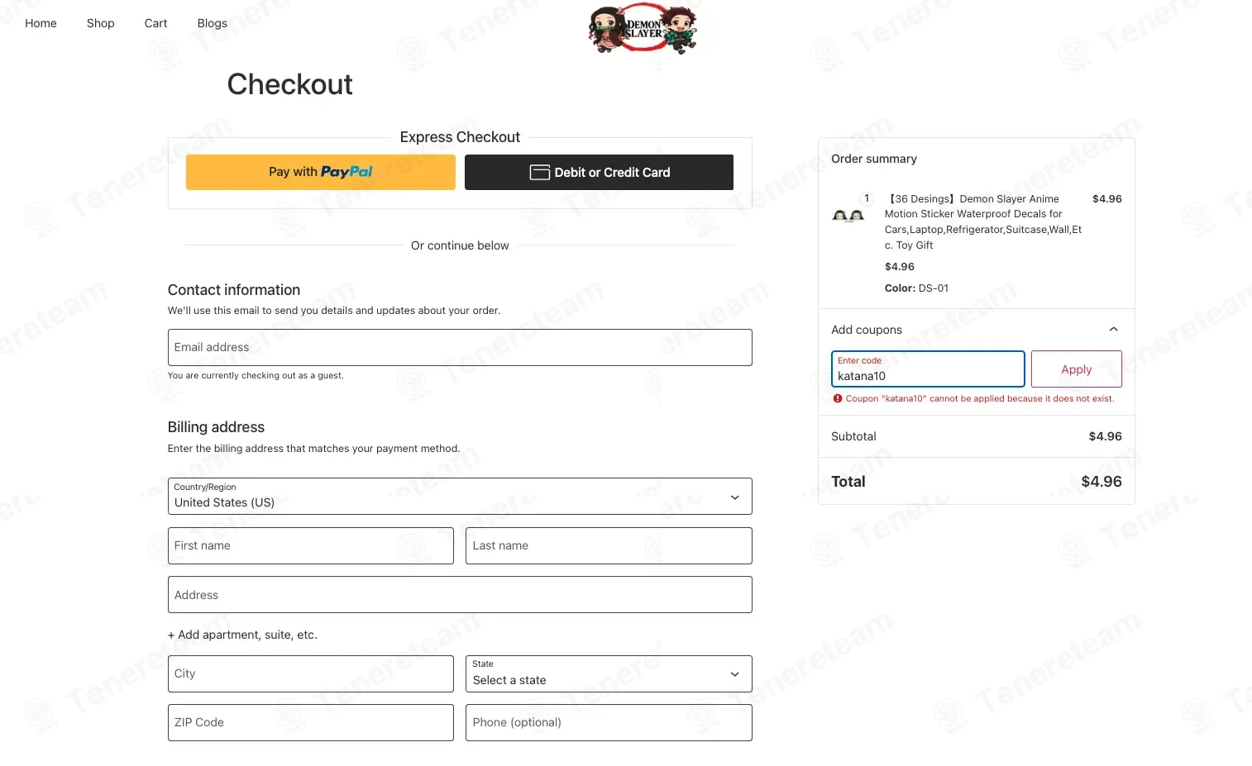Focus the coupon code field
Viewport: 1252px width, 766px height.
point(928,369)
